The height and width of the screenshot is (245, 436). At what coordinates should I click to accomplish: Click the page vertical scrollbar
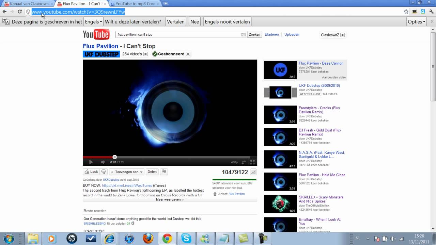[433, 66]
